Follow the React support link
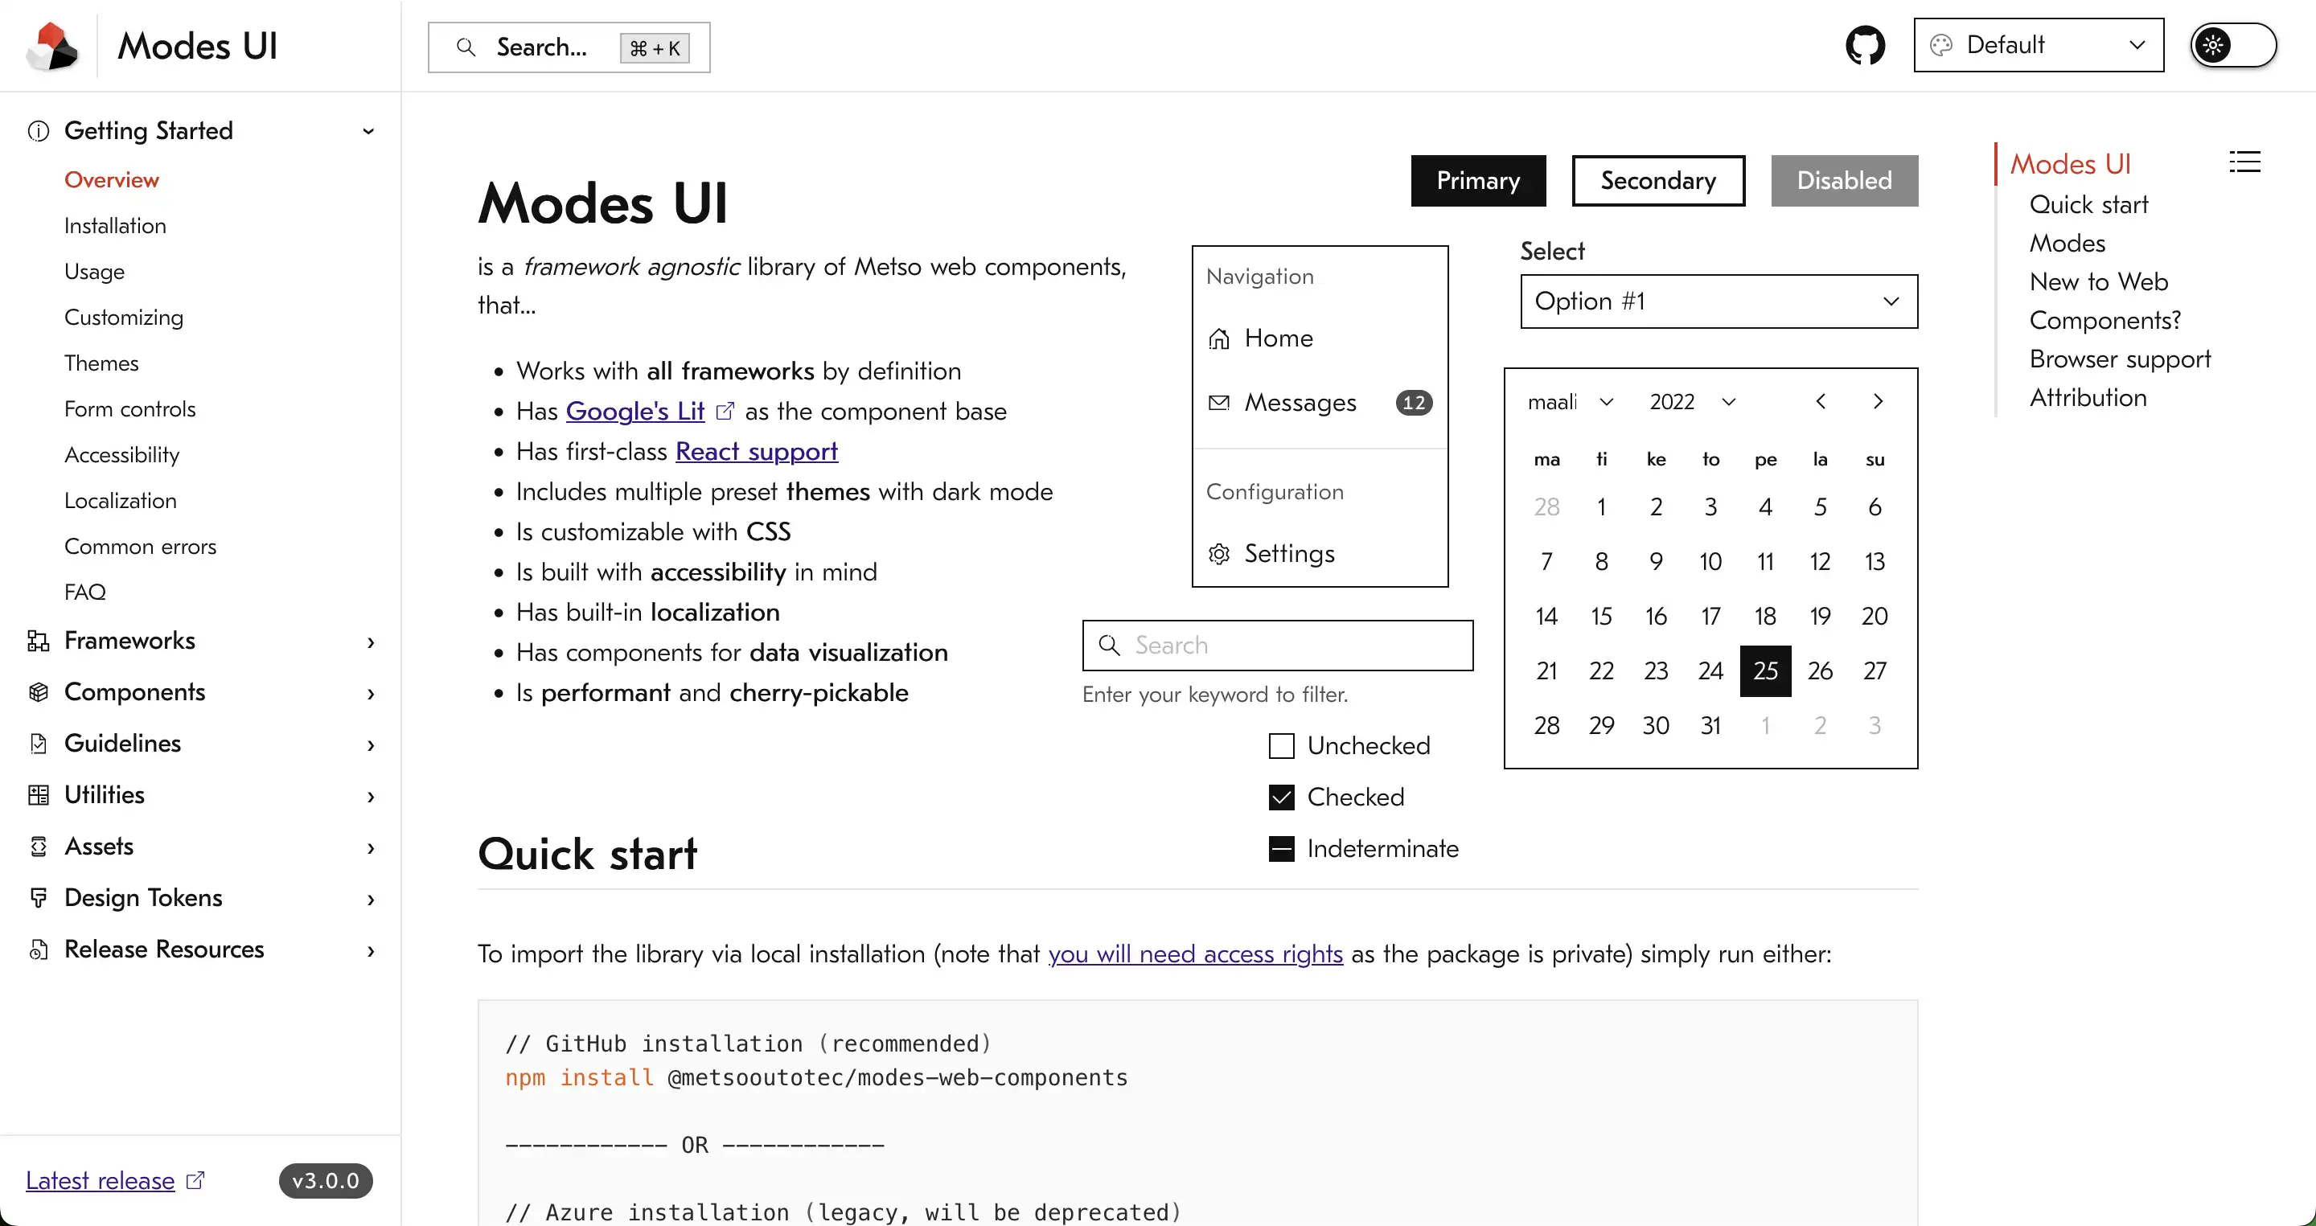Screen dimensions: 2316x1226 click(755, 451)
